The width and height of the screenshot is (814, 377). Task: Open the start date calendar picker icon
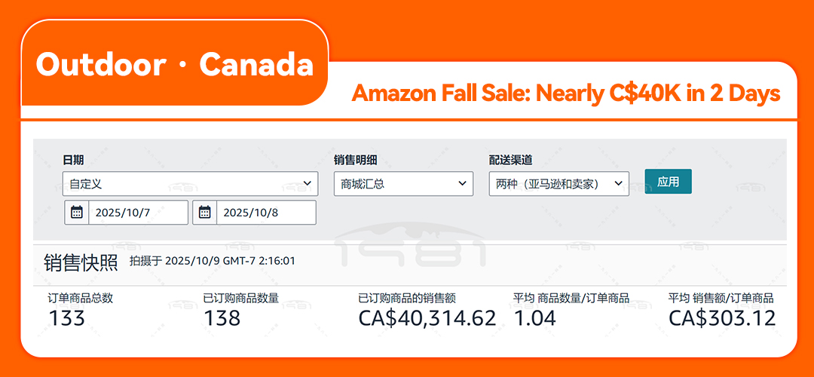pos(77,213)
